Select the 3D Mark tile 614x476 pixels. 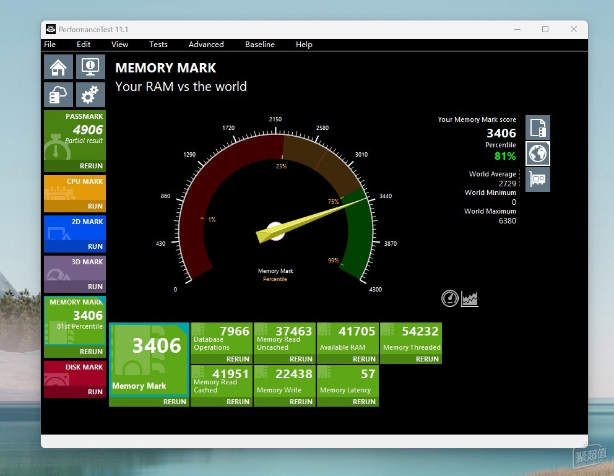coord(75,269)
